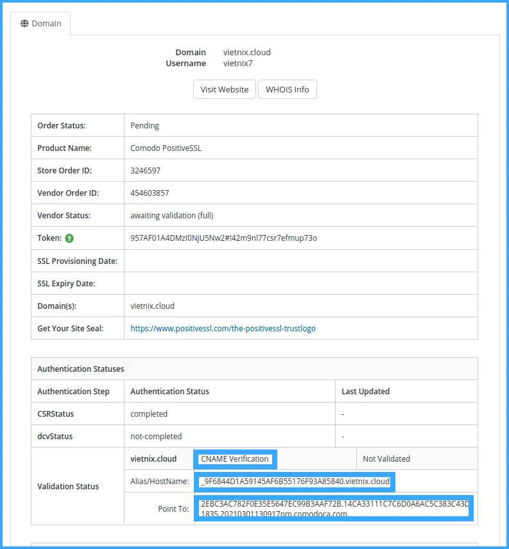Select the Vendor Order ID number 454603857
Viewport: 509px width, 549px height.
[150, 193]
